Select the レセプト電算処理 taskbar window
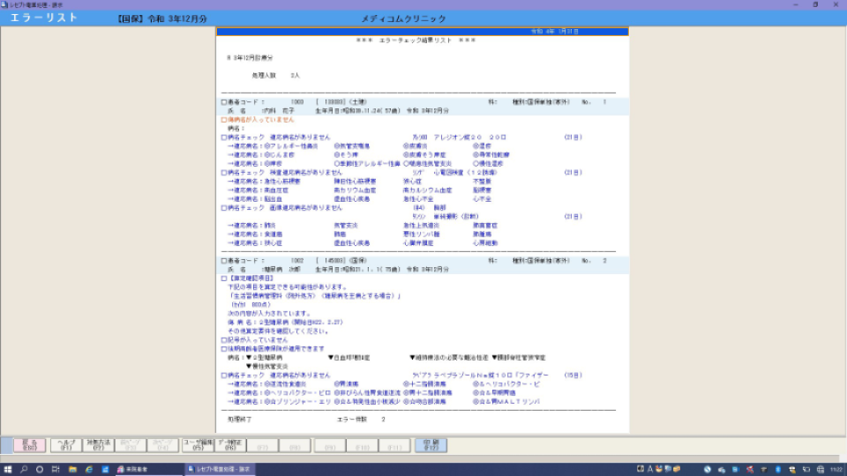This screenshot has height=476, width=847. [x=221, y=469]
